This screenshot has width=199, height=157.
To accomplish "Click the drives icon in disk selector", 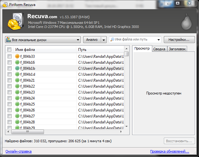I will click(8, 40).
